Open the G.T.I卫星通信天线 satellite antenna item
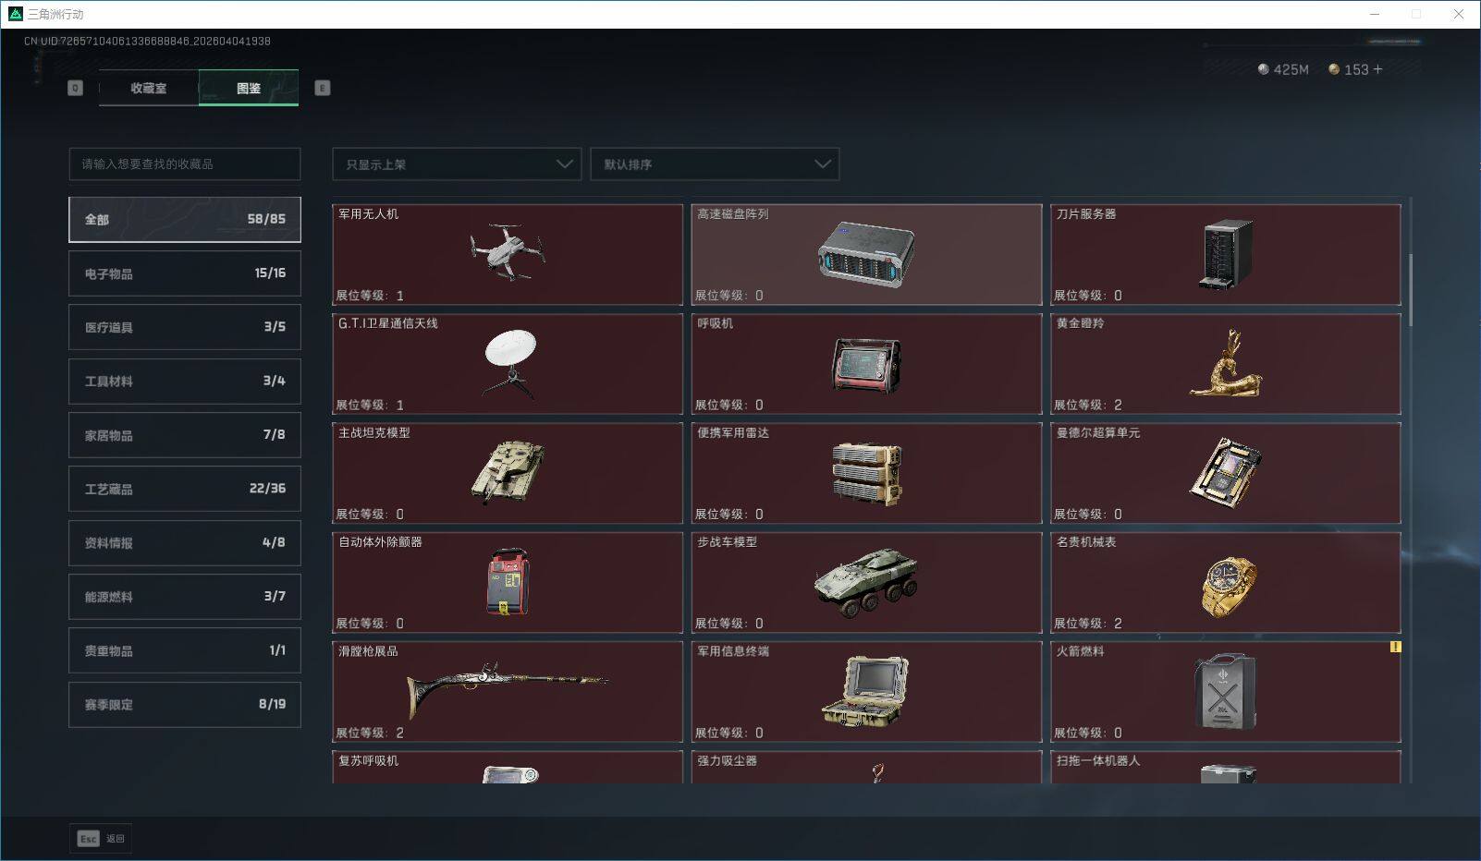 point(508,364)
